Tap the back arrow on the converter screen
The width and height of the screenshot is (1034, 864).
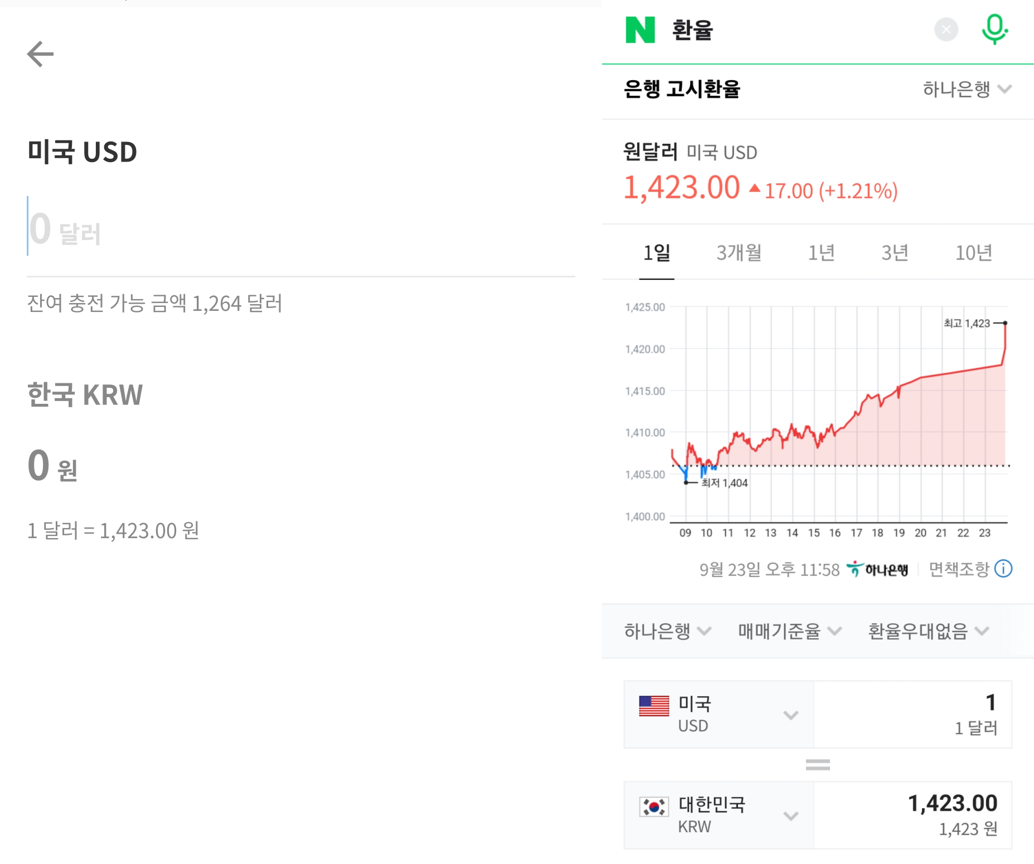[x=40, y=53]
